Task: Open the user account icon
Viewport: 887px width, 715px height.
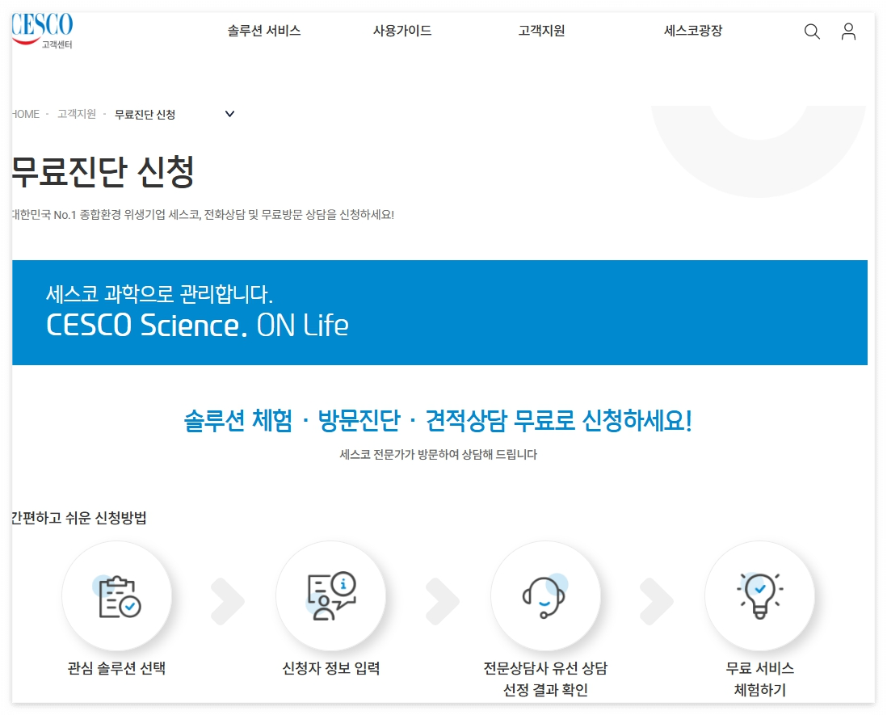Action: [x=848, y=32]
